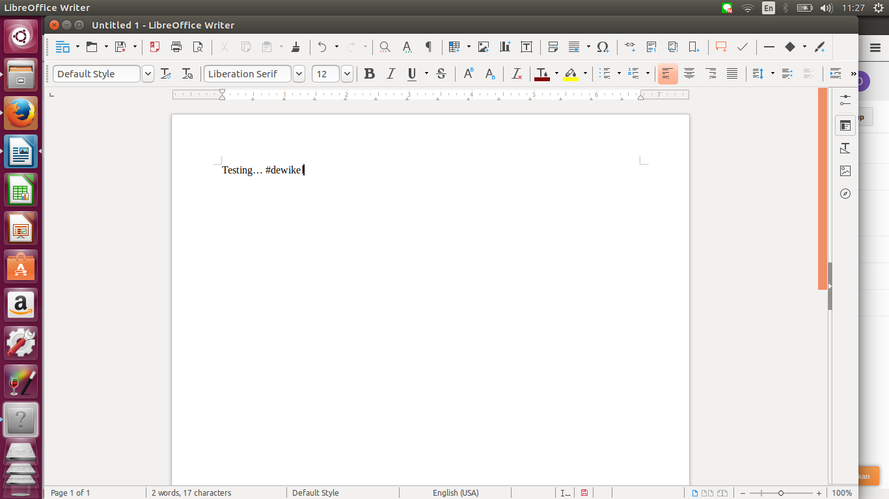Expand the font color dropdown arrow
This screenshot has width=889, height=499.
(x=556, y=73)
